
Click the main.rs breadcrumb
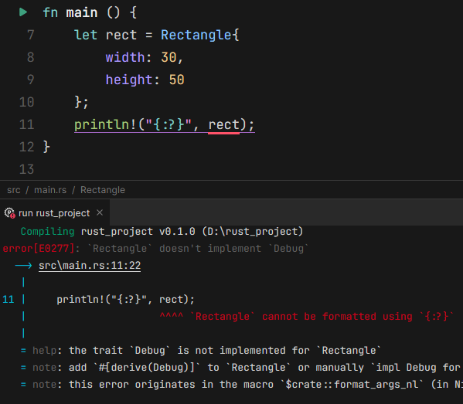pyautogui.click(x=50, y=190)
